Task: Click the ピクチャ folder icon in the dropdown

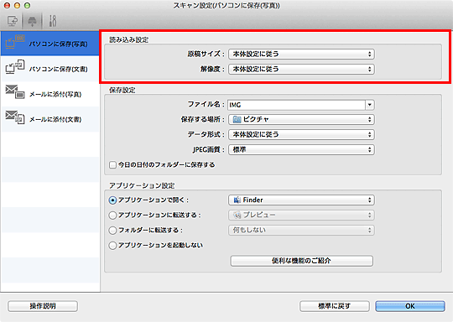Action: click(237, 119)
